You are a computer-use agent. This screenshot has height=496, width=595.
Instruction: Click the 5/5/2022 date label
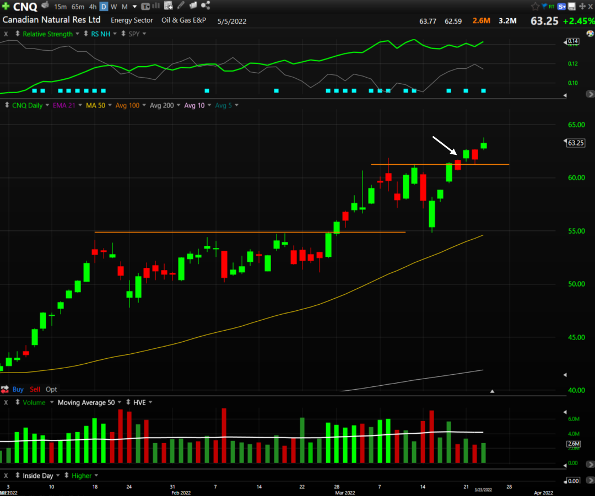[x=232, y=21]
